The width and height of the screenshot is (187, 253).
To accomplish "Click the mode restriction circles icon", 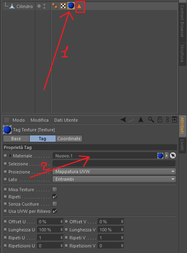I will (167, 120).
